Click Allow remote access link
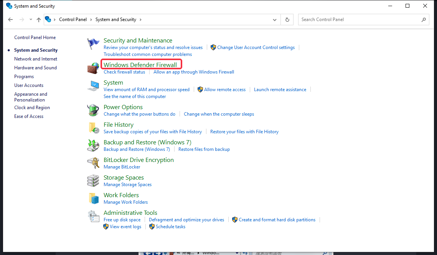437x255 pixels. click(225, 90)
